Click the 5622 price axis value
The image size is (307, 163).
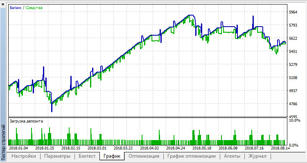(293, 38)
